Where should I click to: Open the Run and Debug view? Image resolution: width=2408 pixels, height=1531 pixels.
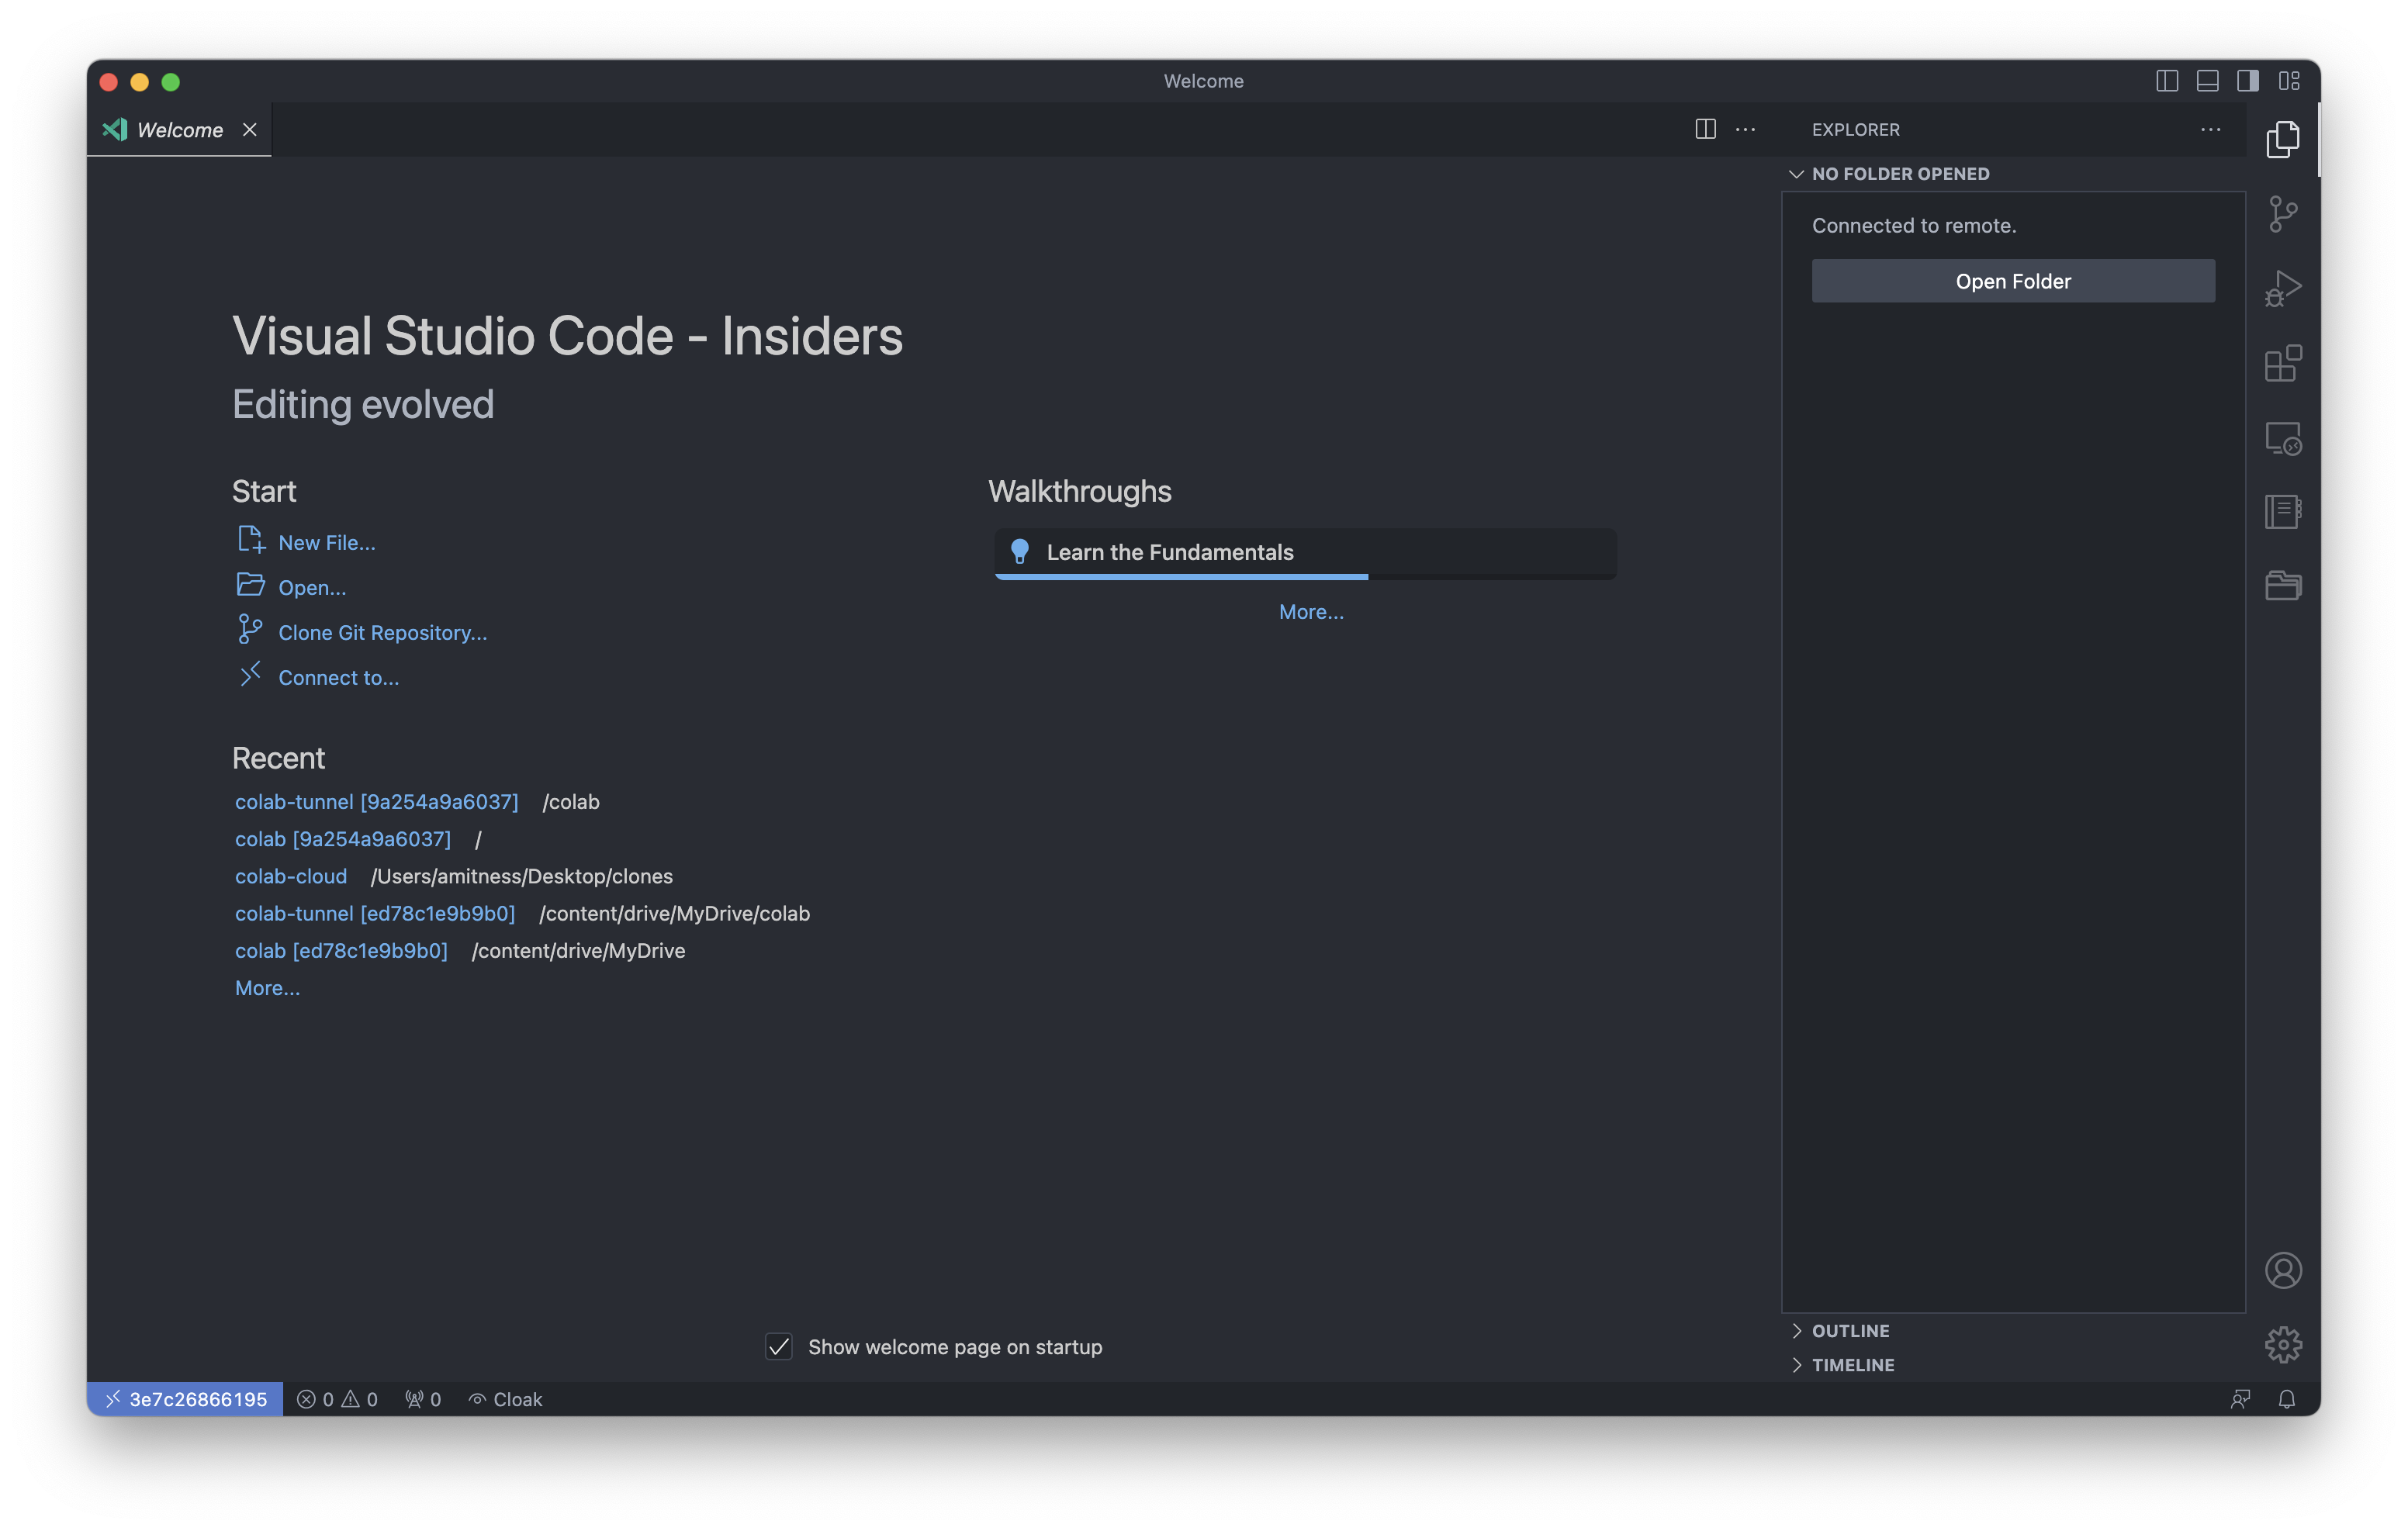pos(2283,289)
